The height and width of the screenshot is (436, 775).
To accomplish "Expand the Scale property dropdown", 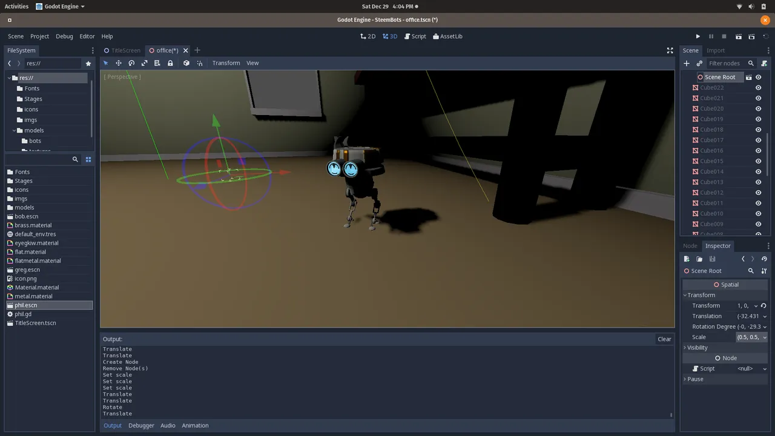I will point(765,337).
